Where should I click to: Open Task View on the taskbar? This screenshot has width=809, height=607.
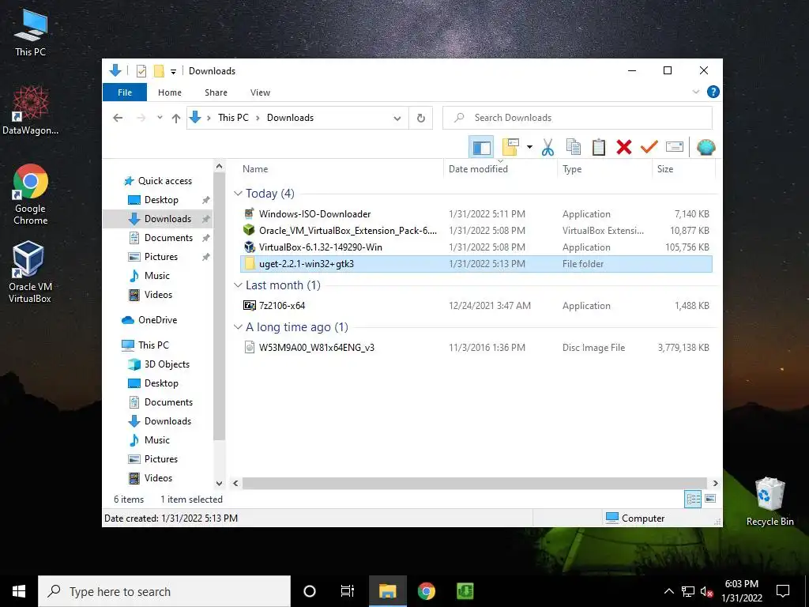348,591
